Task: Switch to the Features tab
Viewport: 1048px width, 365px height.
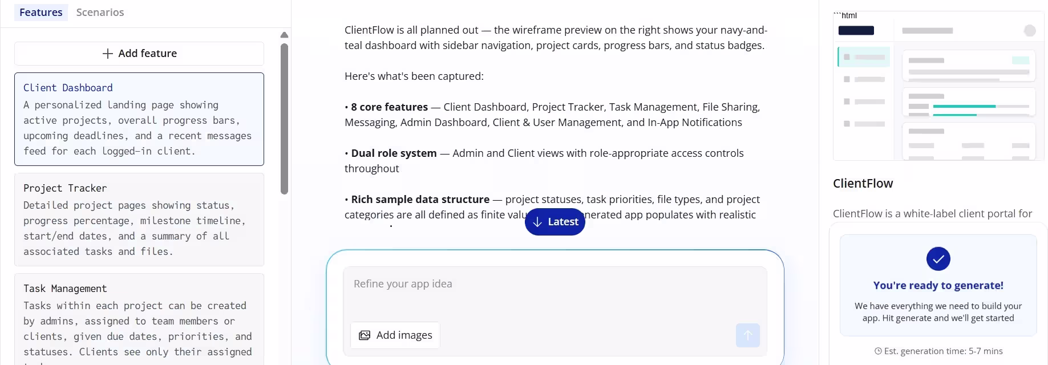Action: pos(41,13)
